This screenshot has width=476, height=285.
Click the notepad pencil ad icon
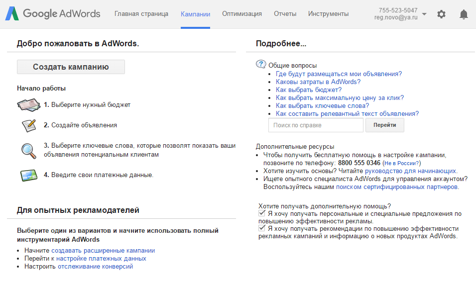point(29,125)
